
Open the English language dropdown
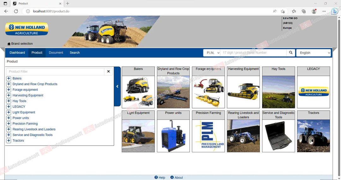[314, 53]
